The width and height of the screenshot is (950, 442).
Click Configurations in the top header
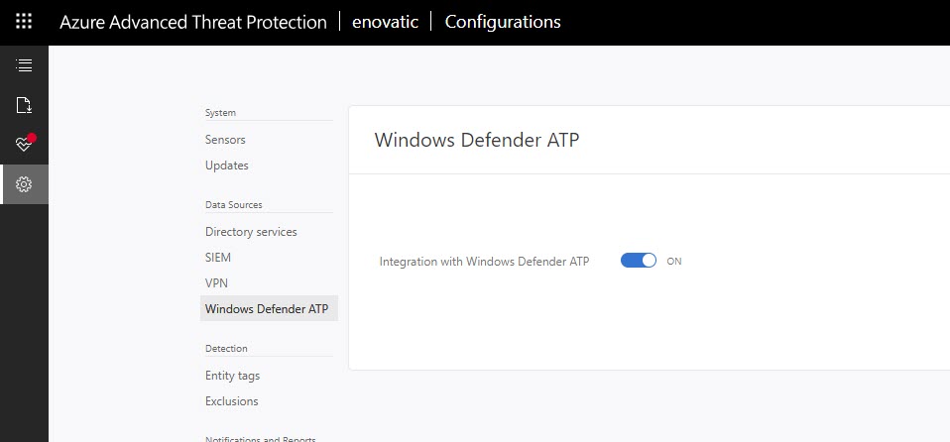pos(503,22)
